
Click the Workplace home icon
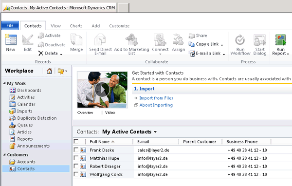(x=49, y=71)
